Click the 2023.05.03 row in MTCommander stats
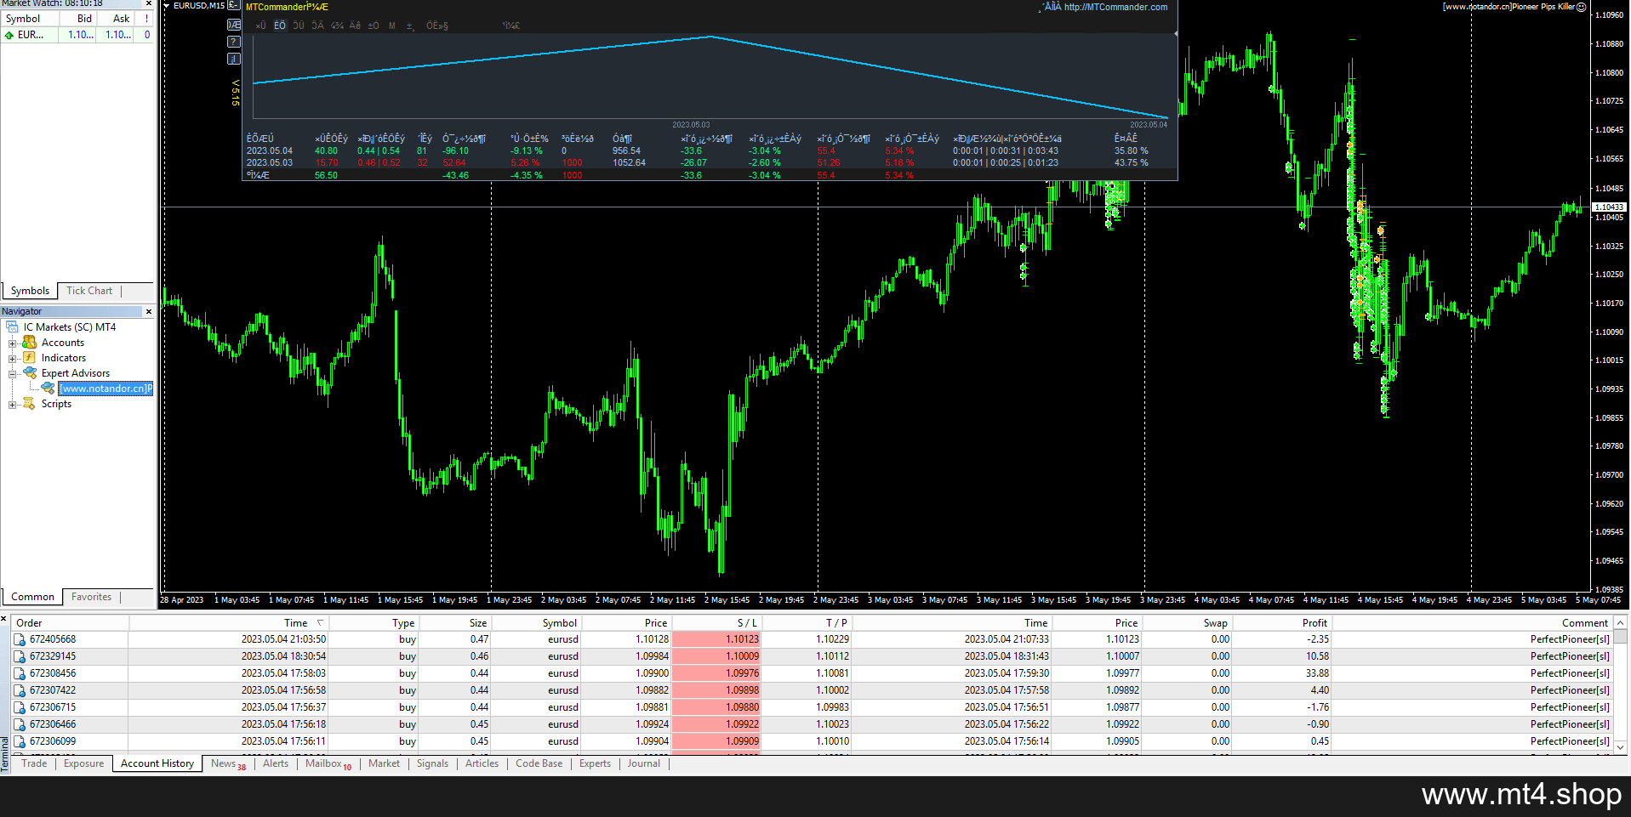The height and width of the screenshot is (817, 1631). (710, 162)
